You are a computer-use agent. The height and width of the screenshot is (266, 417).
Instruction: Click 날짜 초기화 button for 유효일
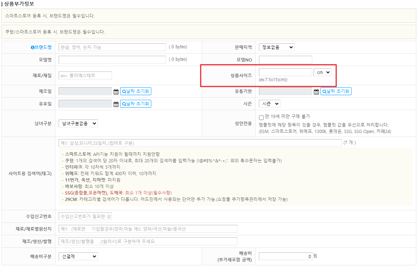click(x=136, y=104)
